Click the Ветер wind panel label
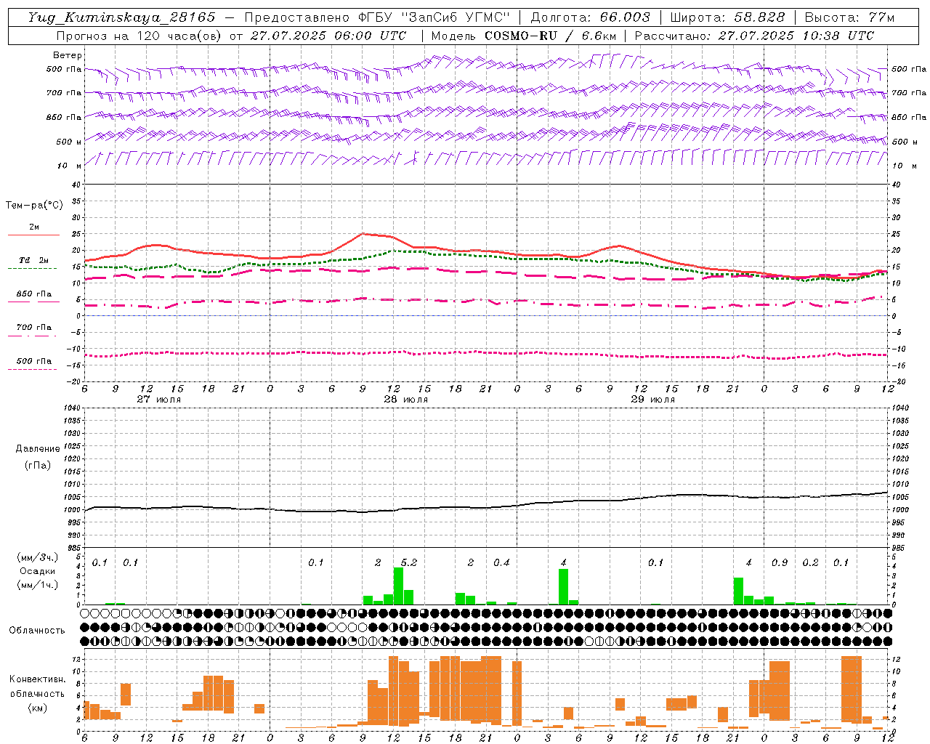Image resolution: width=930 pixels, height=744 pixels. 68,55
